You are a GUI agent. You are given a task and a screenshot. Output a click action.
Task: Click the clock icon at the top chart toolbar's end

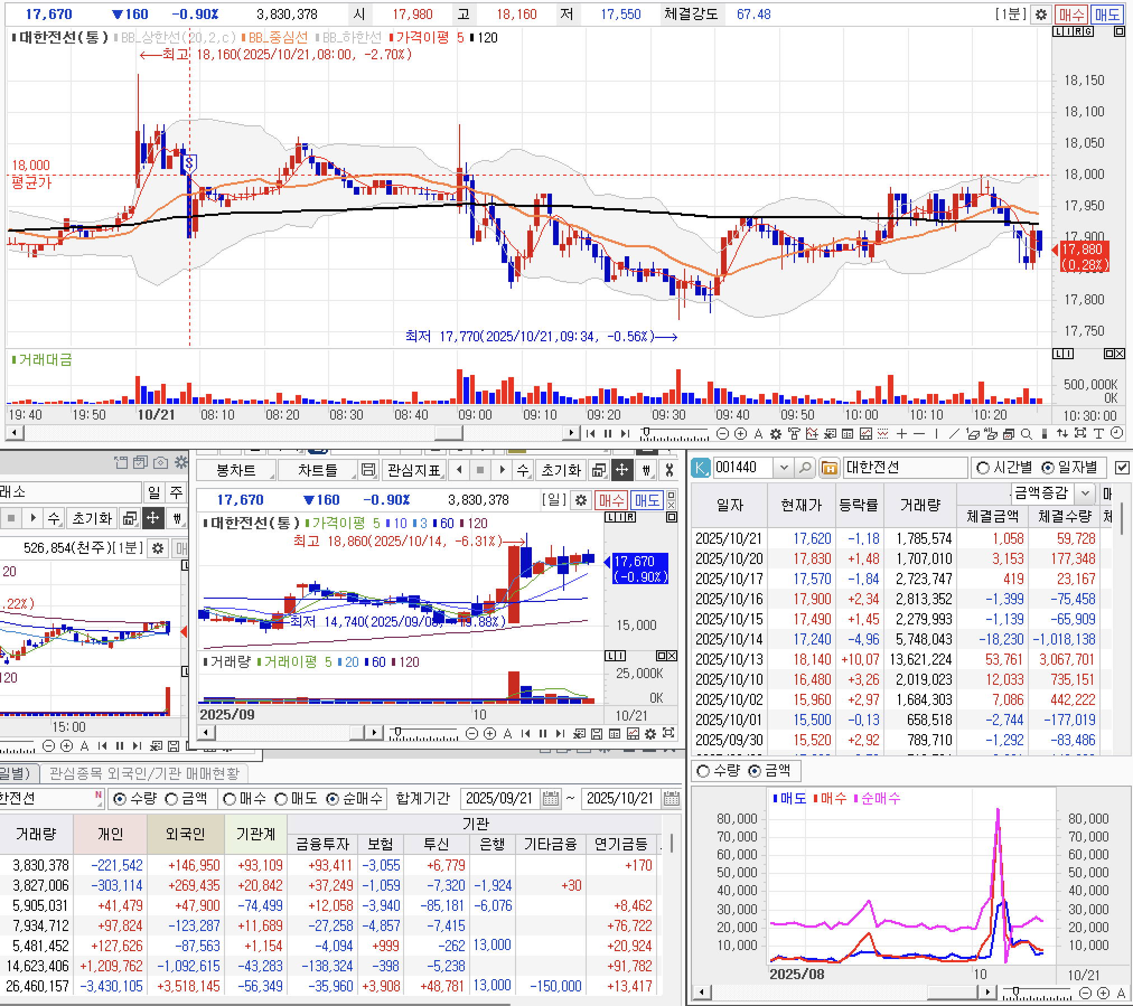point(1116,434)
